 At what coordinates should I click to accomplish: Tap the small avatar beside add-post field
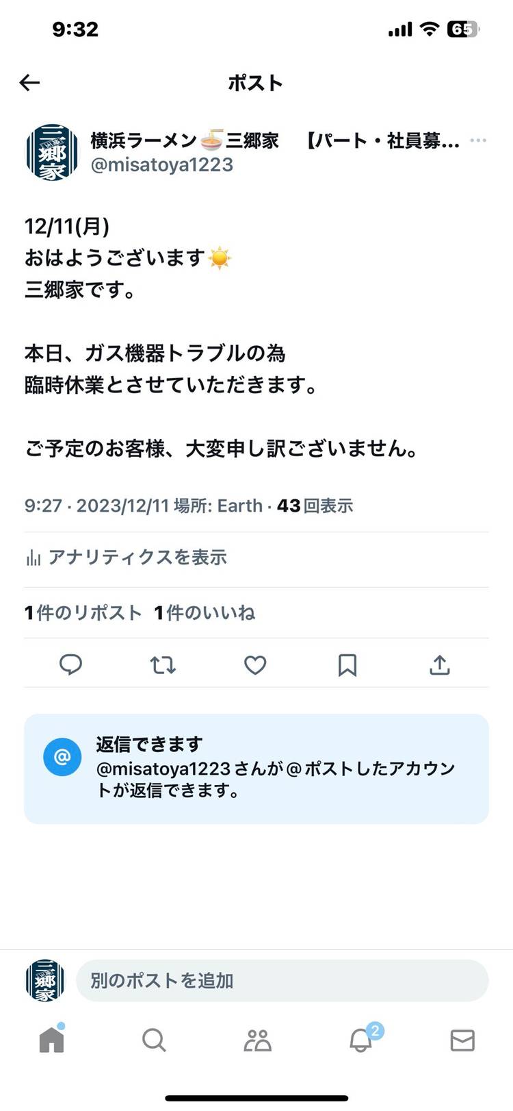(x=45, y=981)
